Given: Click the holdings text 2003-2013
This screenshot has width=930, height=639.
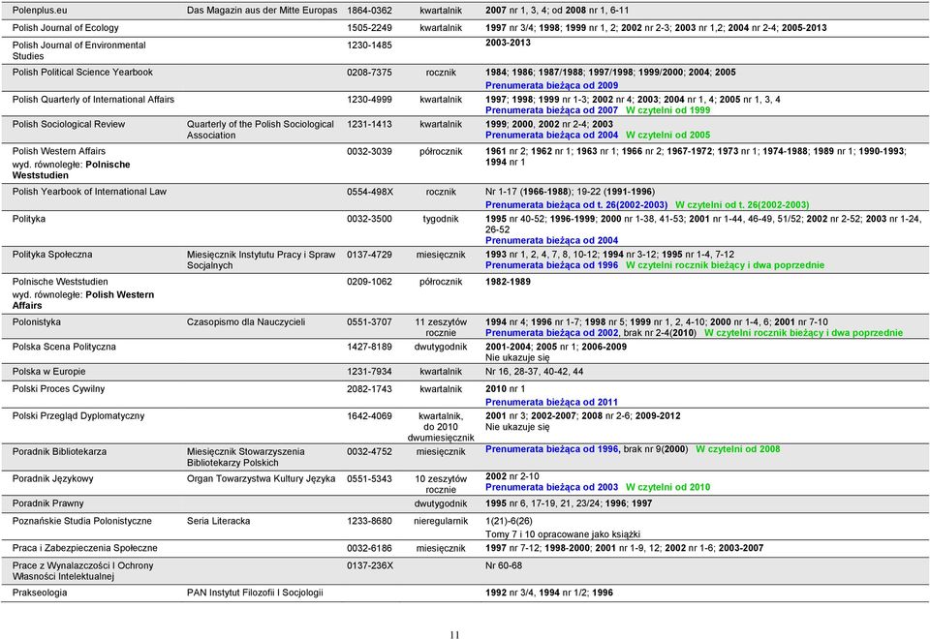Looking at the screenshot, I should 508,43.
